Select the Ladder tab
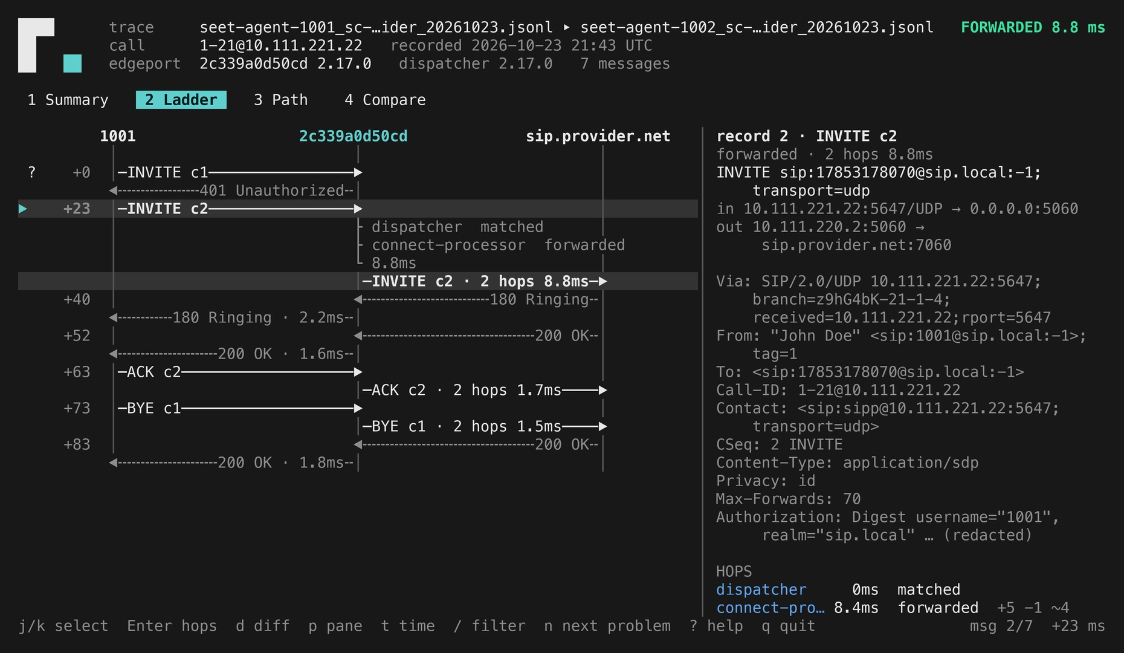The width and height of the screenshot is (1124, 653). (x=181, y=100)
